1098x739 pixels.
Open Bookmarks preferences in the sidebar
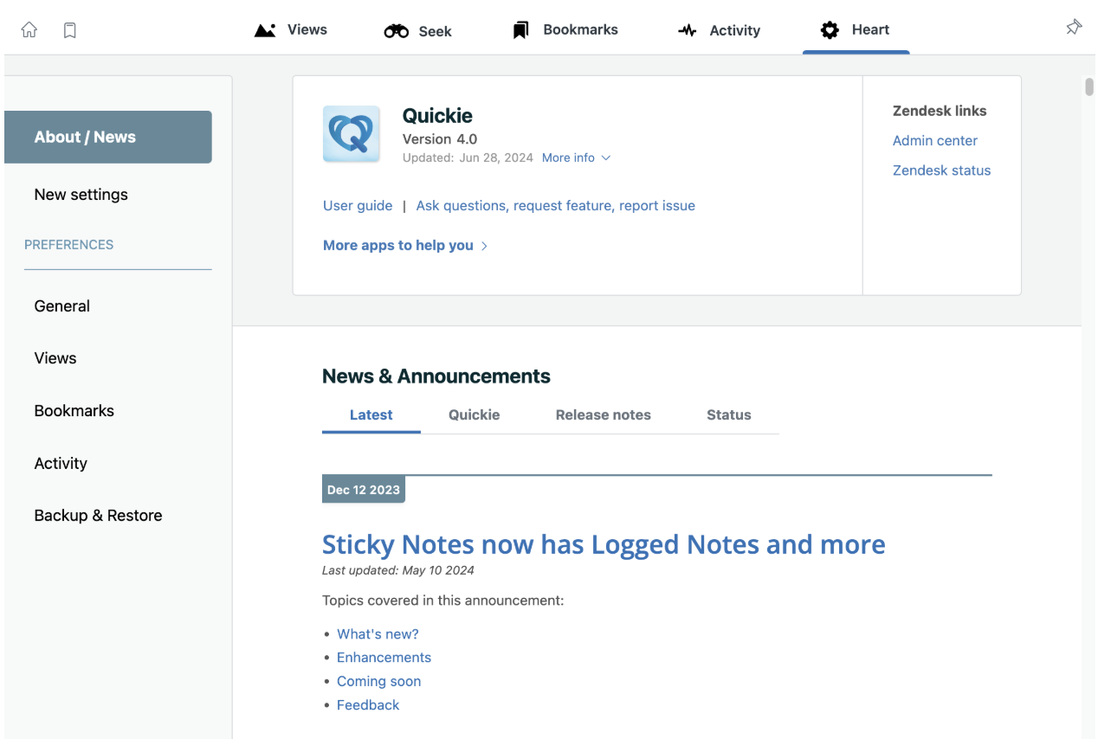(x=74, y=411)
